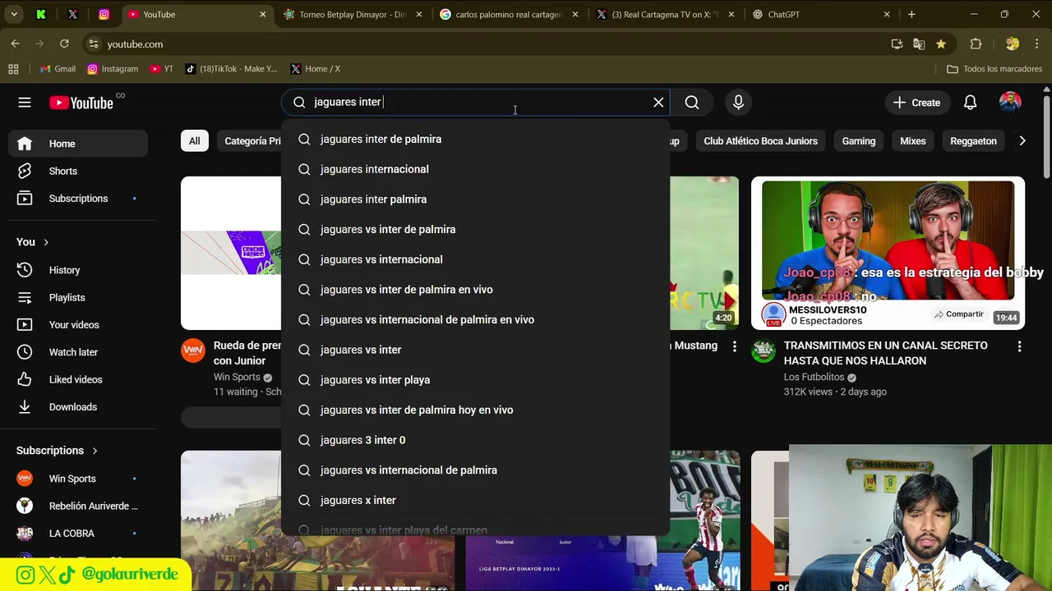Image resolution: width=1052 pixels, height=591 pixels.
Task: Select suggestion 'jaguares inter palmira'
Action: pos(475,199)
